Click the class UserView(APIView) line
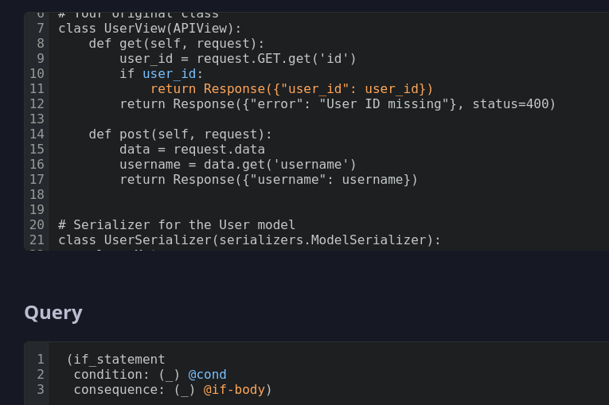This screenshot has height=405, width=609. pyautogui.click(x=150, y=29)
